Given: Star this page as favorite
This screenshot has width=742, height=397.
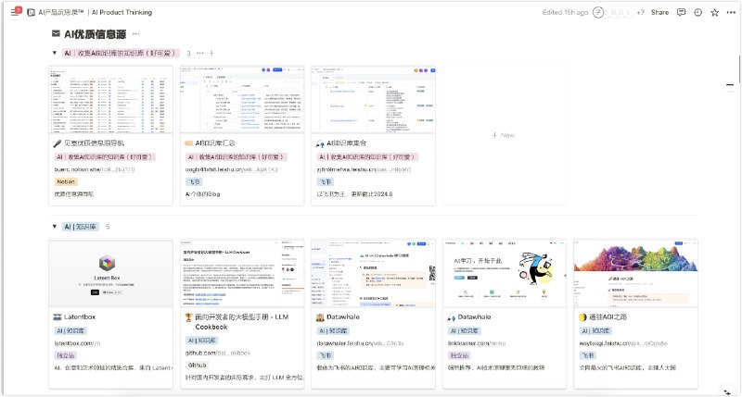Looking at the screenshot, I should (714, 13).
